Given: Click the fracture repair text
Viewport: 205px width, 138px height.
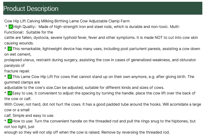Looking at the screenshot, I should click(x=17, y=71).
